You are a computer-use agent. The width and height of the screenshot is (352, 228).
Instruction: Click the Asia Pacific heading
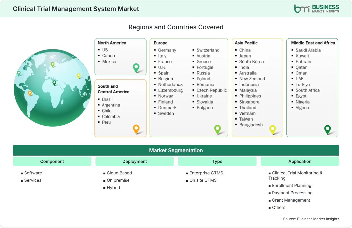click(246, 43)
